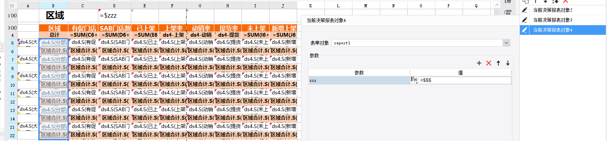
Task: Click the 参数 column header in parameter table
Action: pos(359,73)
